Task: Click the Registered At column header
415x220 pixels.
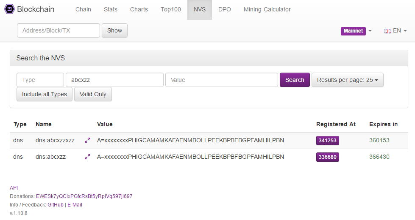Action: pos(336,124)
